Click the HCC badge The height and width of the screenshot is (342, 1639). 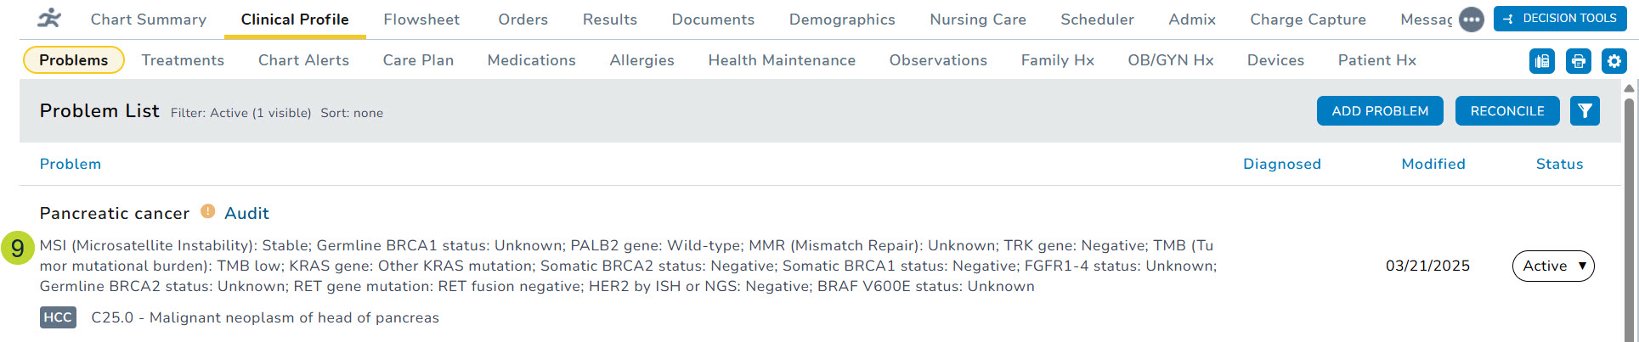pos(58,317)
